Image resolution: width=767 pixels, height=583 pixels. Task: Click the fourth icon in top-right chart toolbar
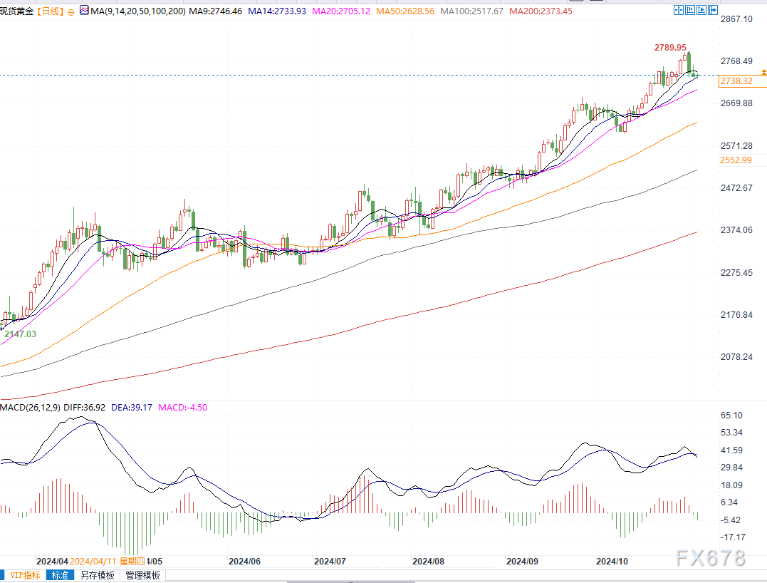(x=712, y=10)
